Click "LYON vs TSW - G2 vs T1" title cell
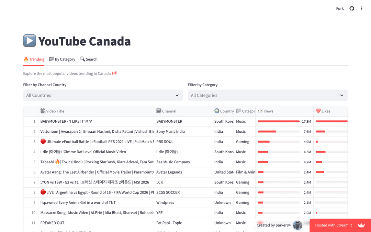Viewport: 371px width, 232px height. coord(96,182)
